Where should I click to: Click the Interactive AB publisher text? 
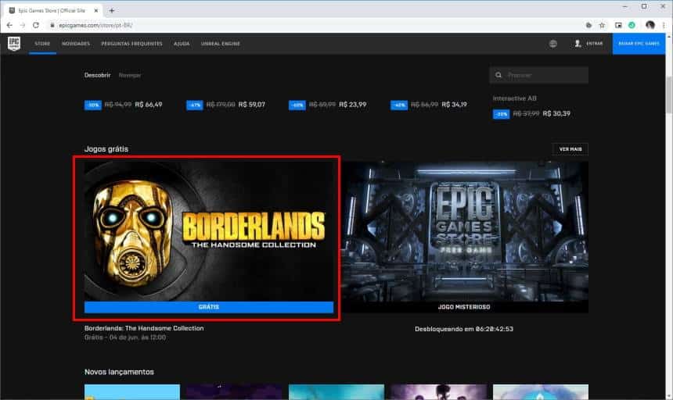click(x=515, y=98)
